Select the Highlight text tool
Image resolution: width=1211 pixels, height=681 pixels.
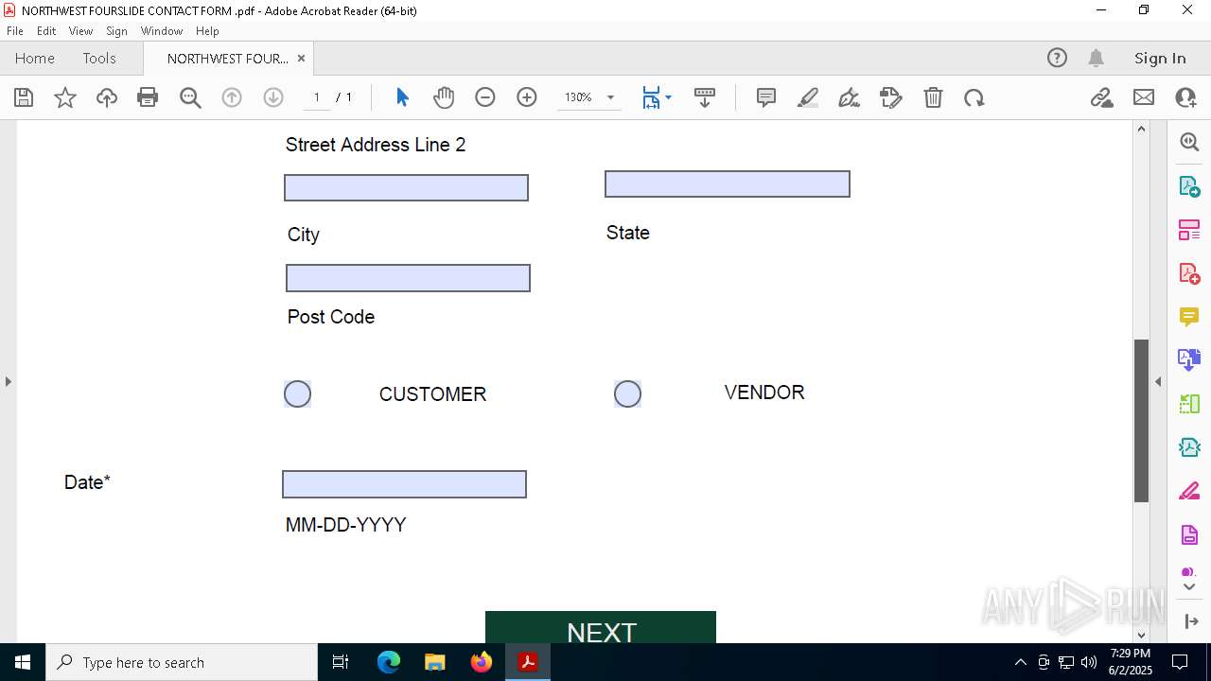pos(808,97)
